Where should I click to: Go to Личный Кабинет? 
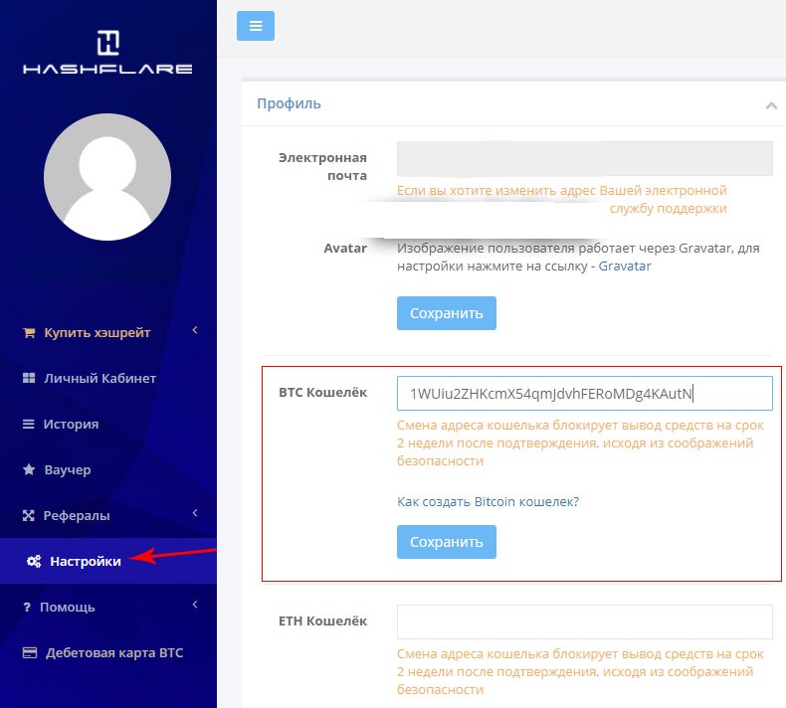click(99, 378)
